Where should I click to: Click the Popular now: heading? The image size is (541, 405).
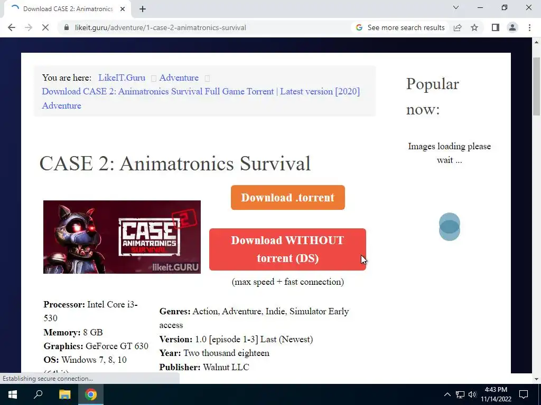pos(432,97)
